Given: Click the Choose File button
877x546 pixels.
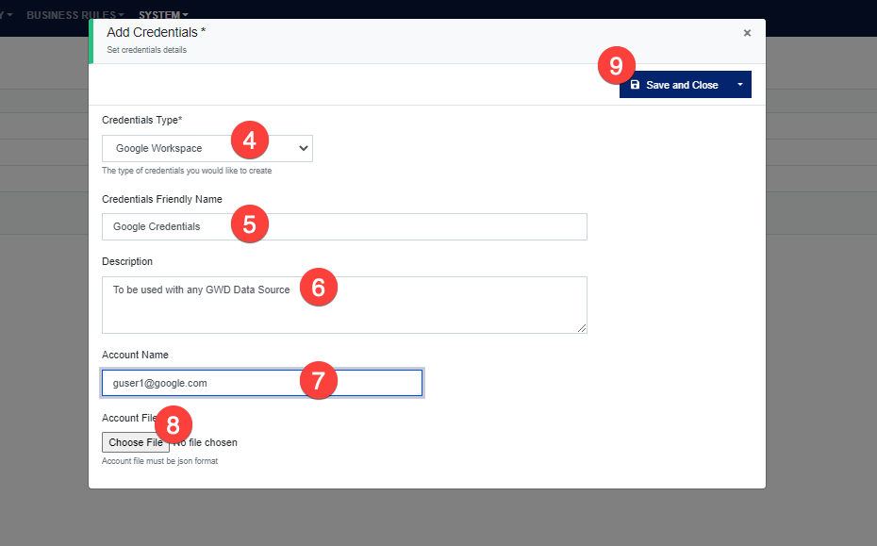Looking at the screenshot, I should (x=135, y=442).
